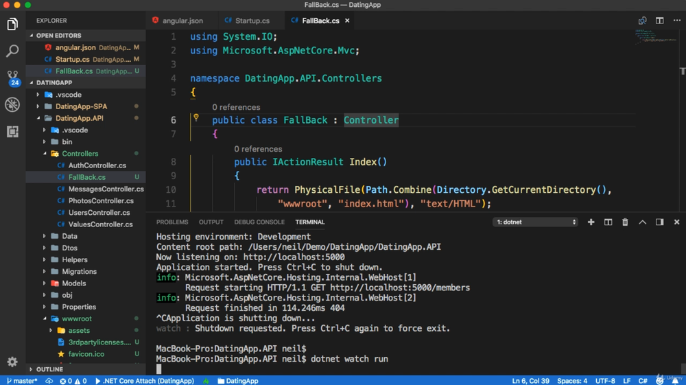This screenshot has width=686, height=385.
Task: Open the feedback smiley icon
Action: point(660,381)
